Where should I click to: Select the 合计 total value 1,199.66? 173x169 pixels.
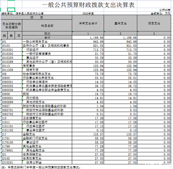click(x=88, y=38)
